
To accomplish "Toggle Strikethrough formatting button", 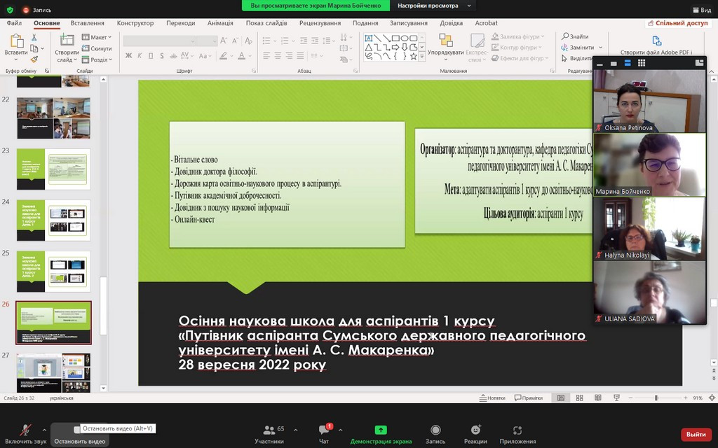I will [x=173, y=56].
